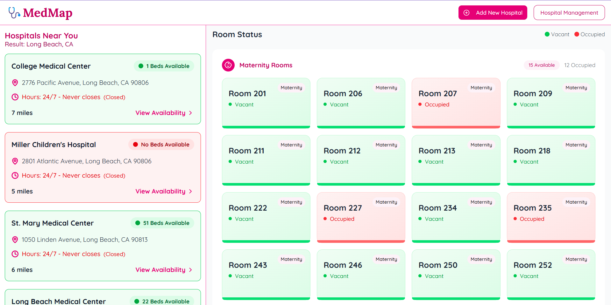Viewport: 611px width, 305px height.
Task: Click the 5 miles distance label
Action: click(22, 191)
